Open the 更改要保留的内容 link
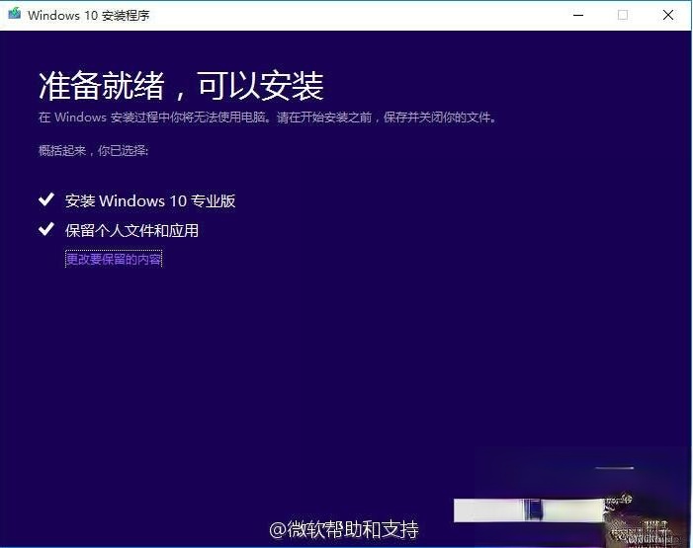The width and height of the screenshot is (693, 548). pyautogui.click(x=114, y=259)
